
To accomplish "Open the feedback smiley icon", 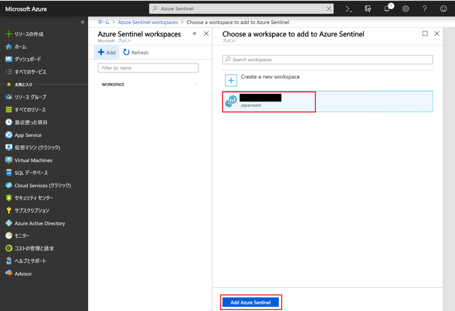I will coord(443,9).
